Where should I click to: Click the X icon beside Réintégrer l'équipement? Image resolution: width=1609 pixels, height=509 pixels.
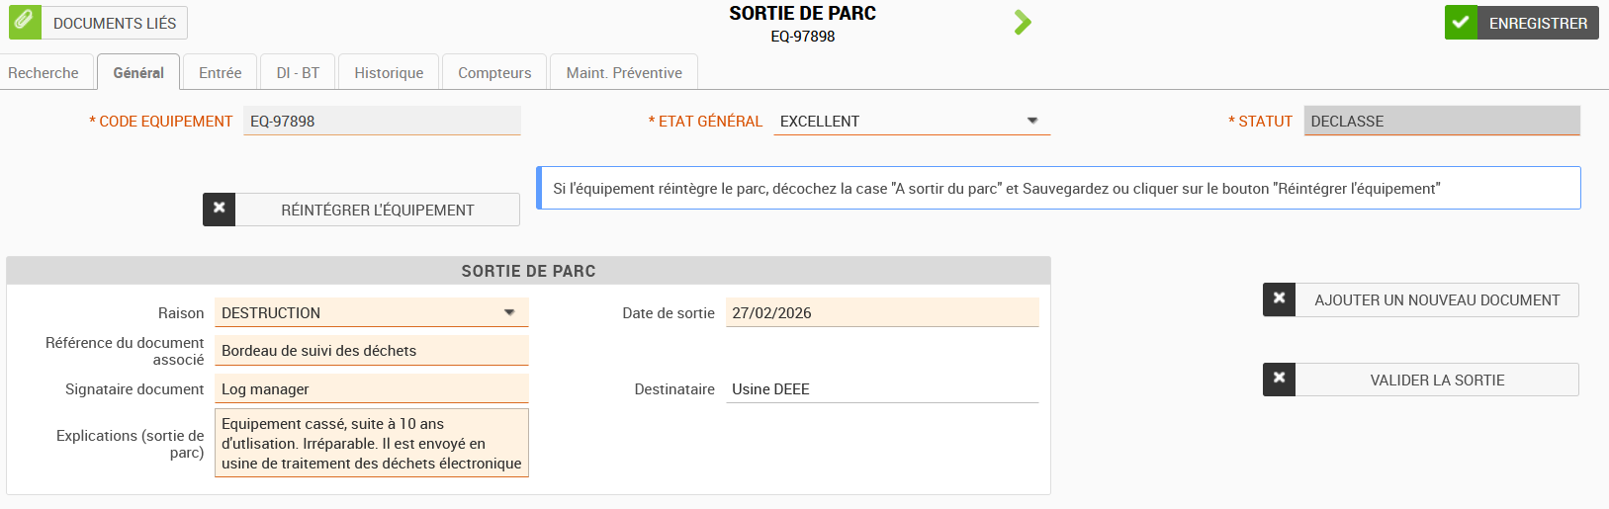point(220,209)
